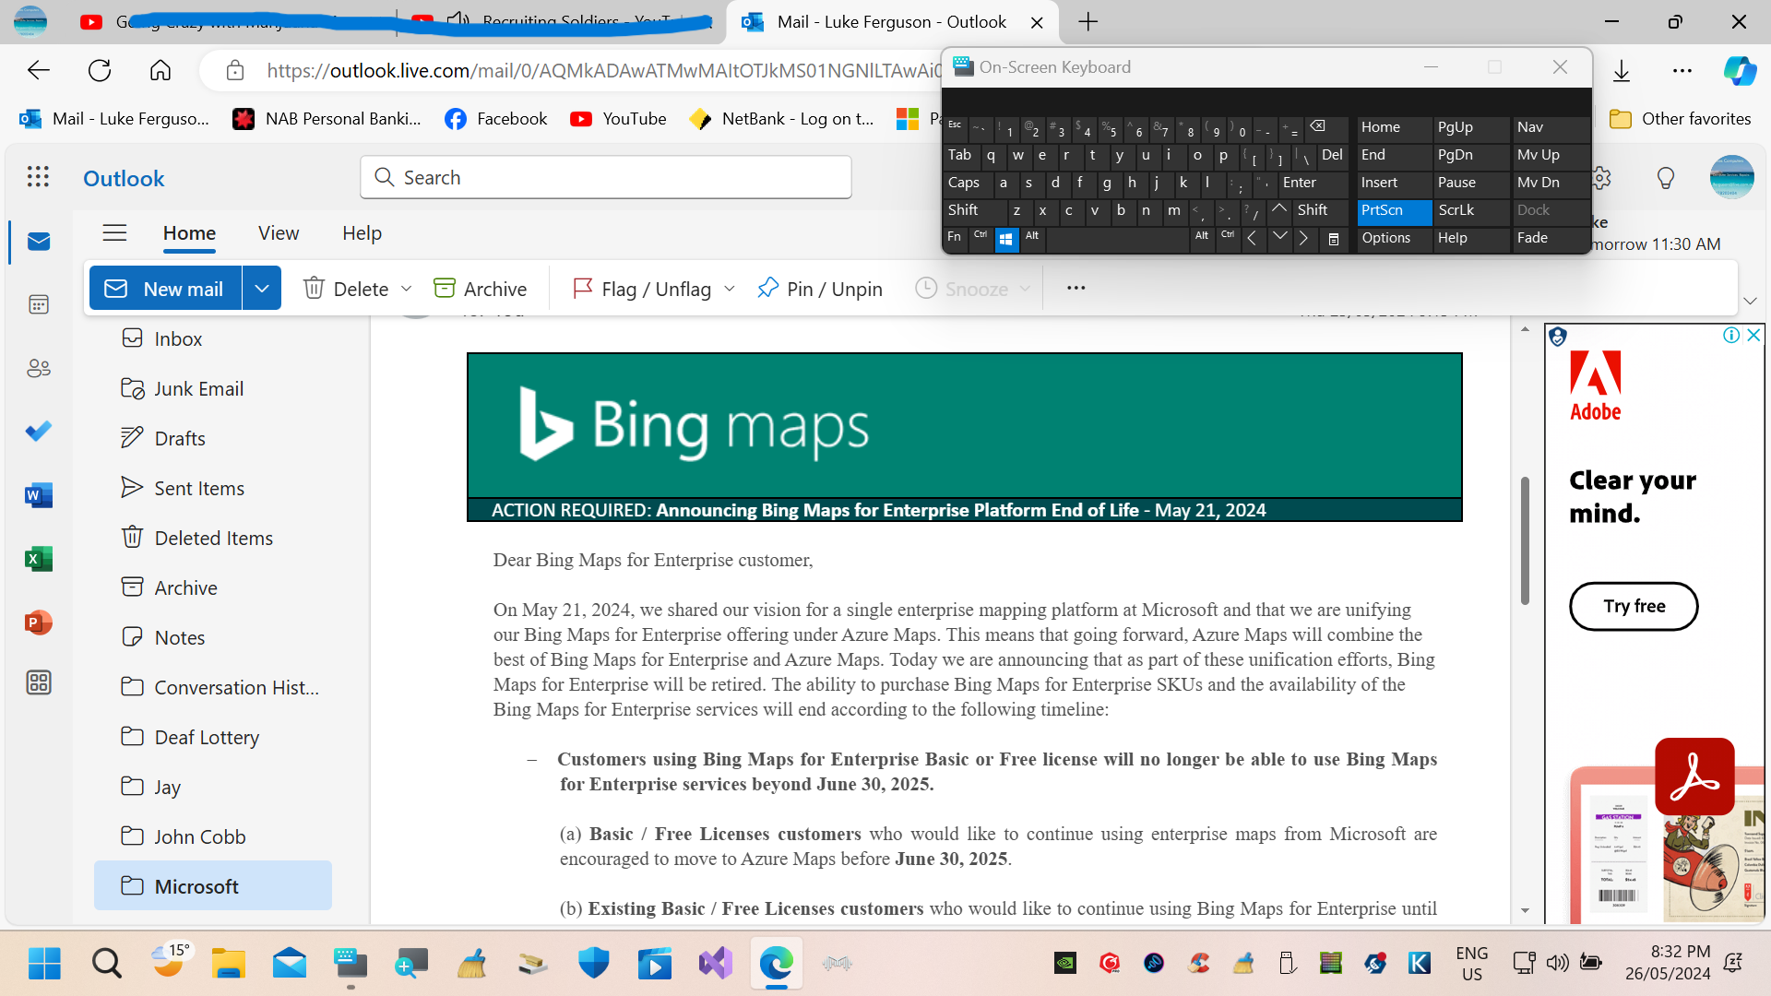This screenshot has height=996, width=1771.
Task: Open Other favorites folder
Action: pyautogui.click(x=1680, y=119)
